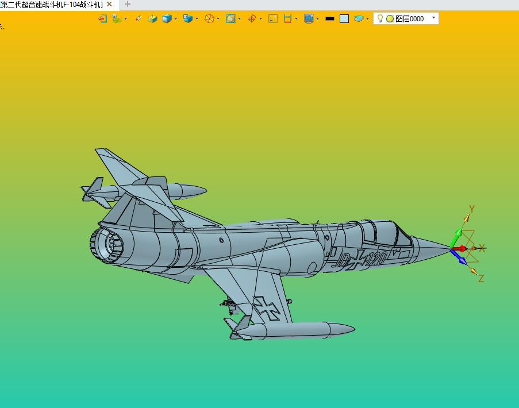
Task: Click the teal layer slab icon
Action: click(x=359, y=18)
